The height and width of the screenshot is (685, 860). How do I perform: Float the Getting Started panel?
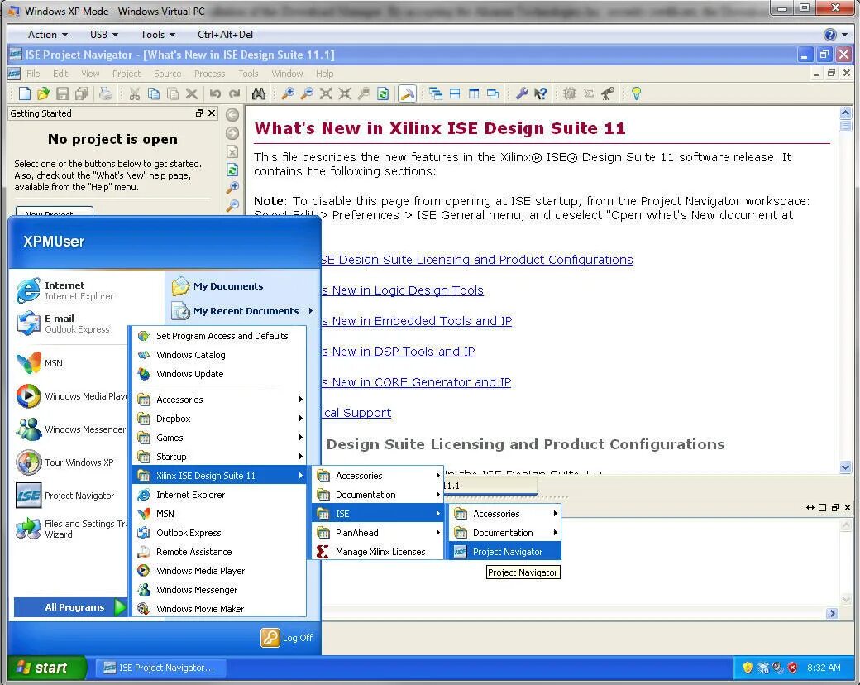tap(199, 113)
